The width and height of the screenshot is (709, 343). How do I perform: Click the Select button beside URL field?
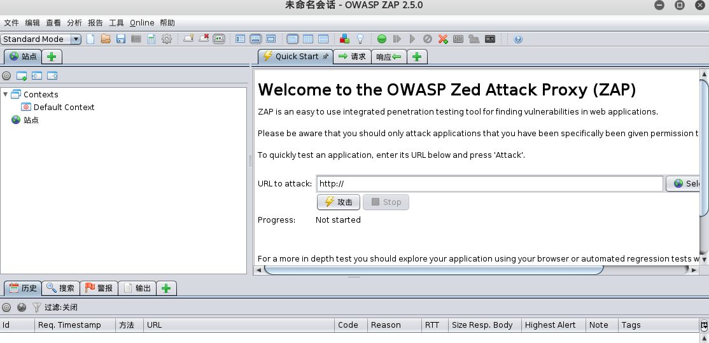(x=683, y=183)
